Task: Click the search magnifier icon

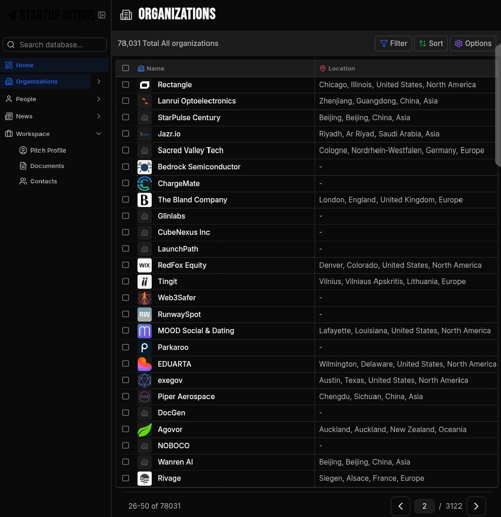Action: 11,45
